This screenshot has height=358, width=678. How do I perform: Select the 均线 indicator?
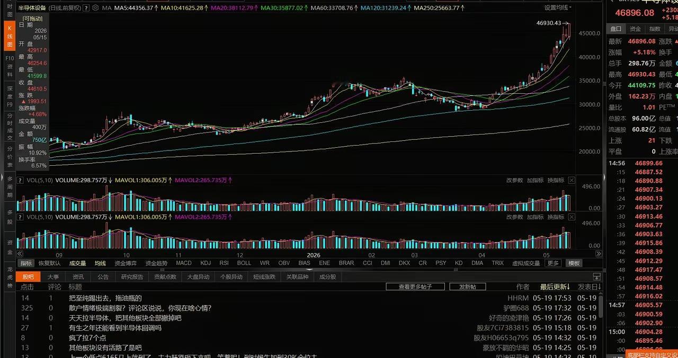[100, 263]
